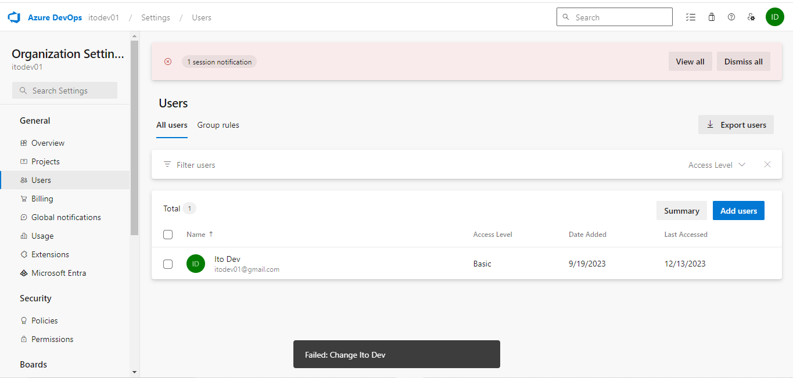793x378 pixels.
Task: Click the Ito Dev user avatar
Action: [x=196, y=264]
